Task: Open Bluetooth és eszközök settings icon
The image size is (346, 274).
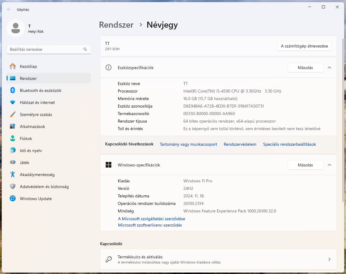Action: point(13,90)
